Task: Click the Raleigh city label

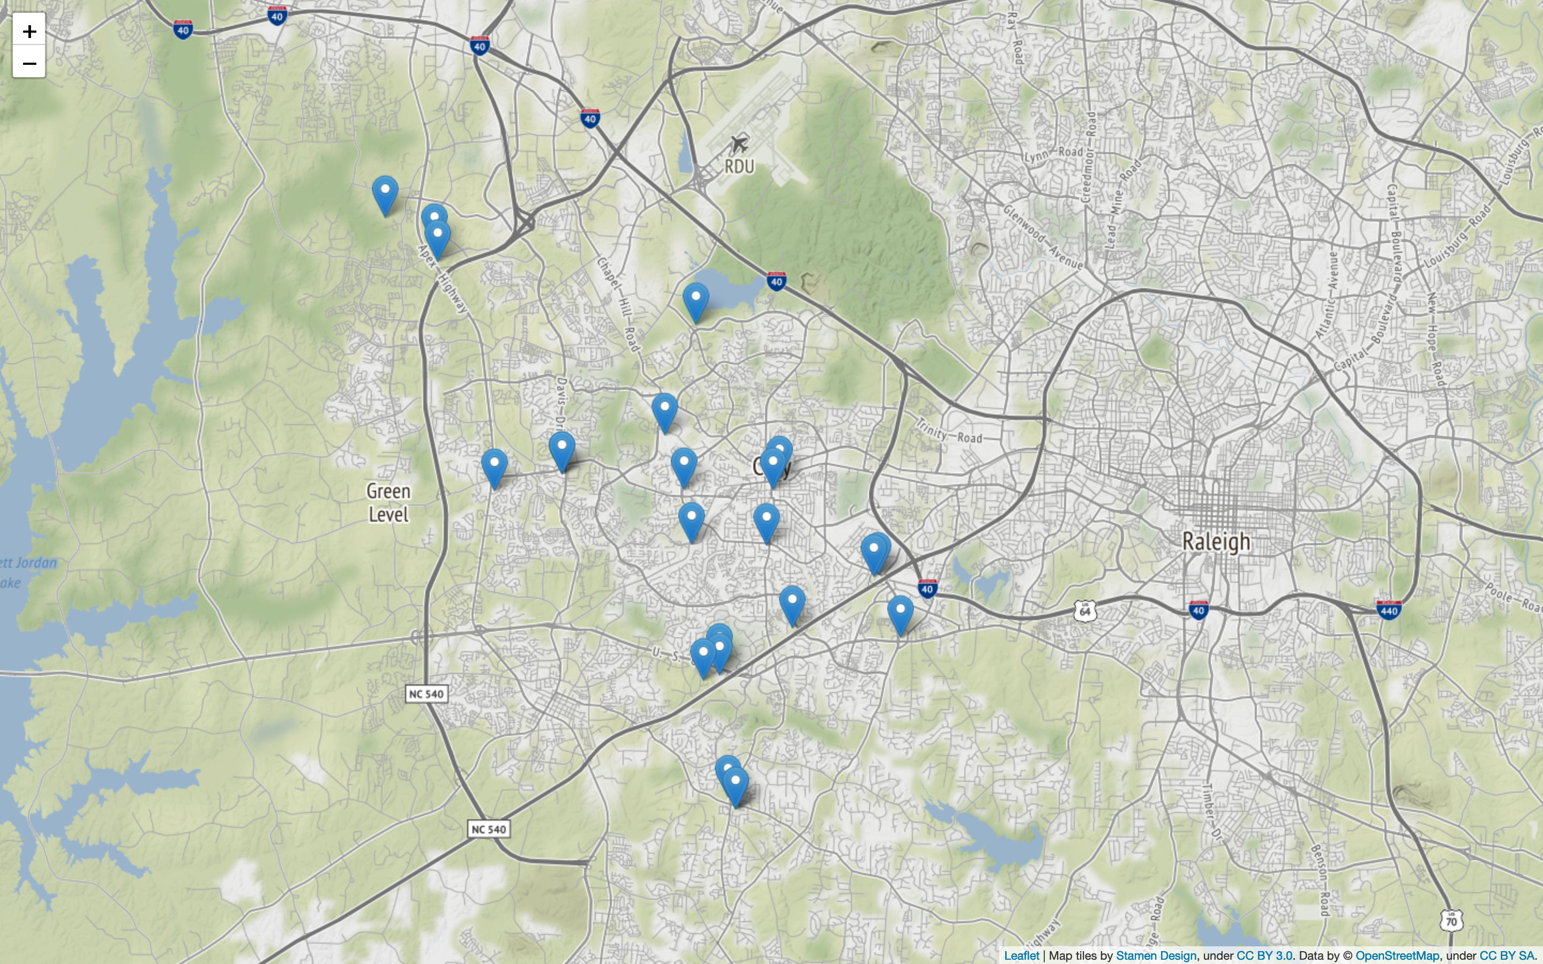Action: (x=1216, y=542)
